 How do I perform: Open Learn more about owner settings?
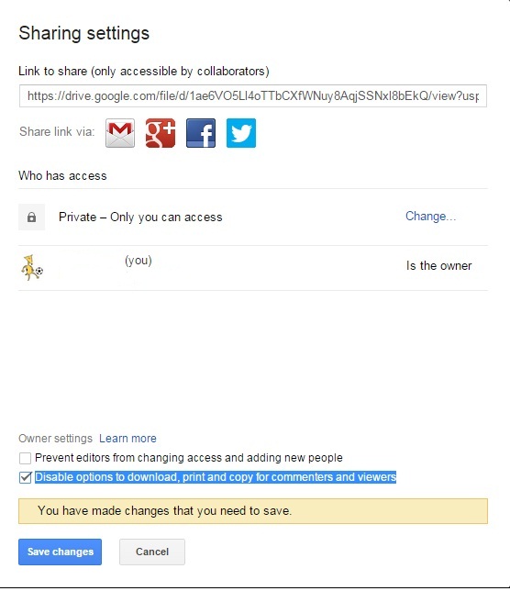point(127,439)
